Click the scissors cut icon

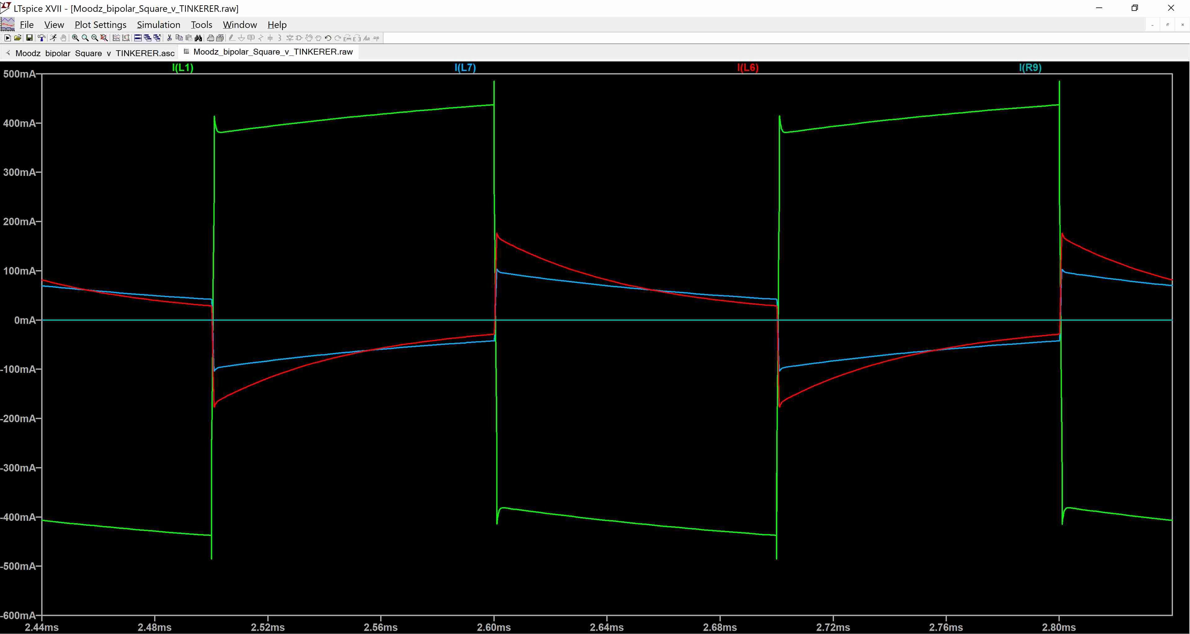click(169, 38)
